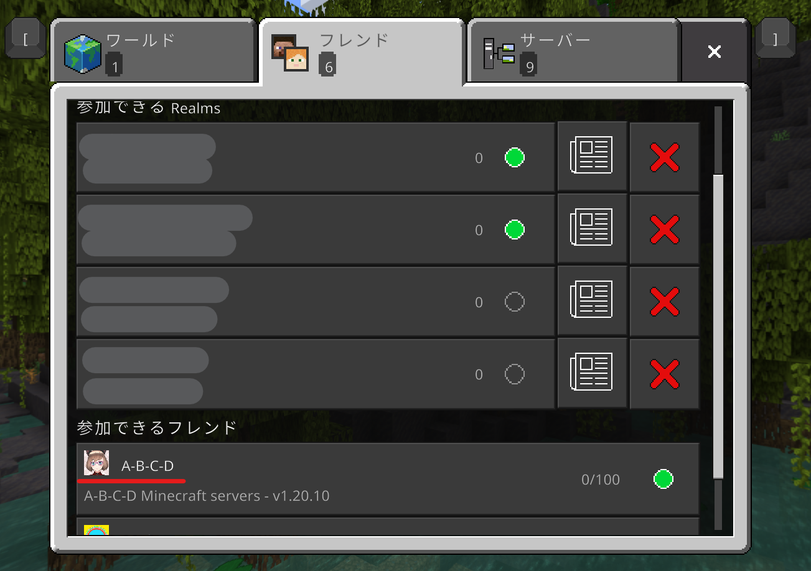Click the text A-B-C-D Minecraft servers - v1.20.10
Image resolution: width=811 pixels, height=571 pixels.
[207, 496]
